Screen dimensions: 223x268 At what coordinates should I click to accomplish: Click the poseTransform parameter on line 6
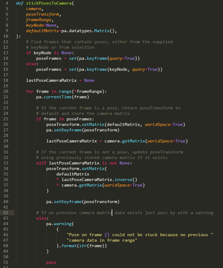tap(42, 14)
